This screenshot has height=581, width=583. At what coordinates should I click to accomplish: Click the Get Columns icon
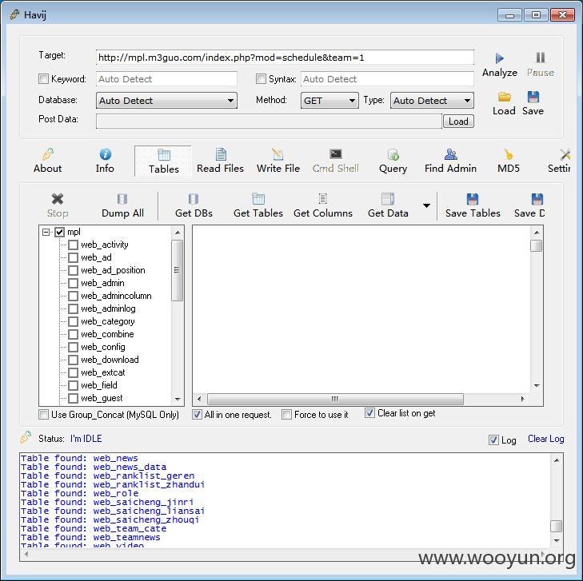[x=323, y=199]
